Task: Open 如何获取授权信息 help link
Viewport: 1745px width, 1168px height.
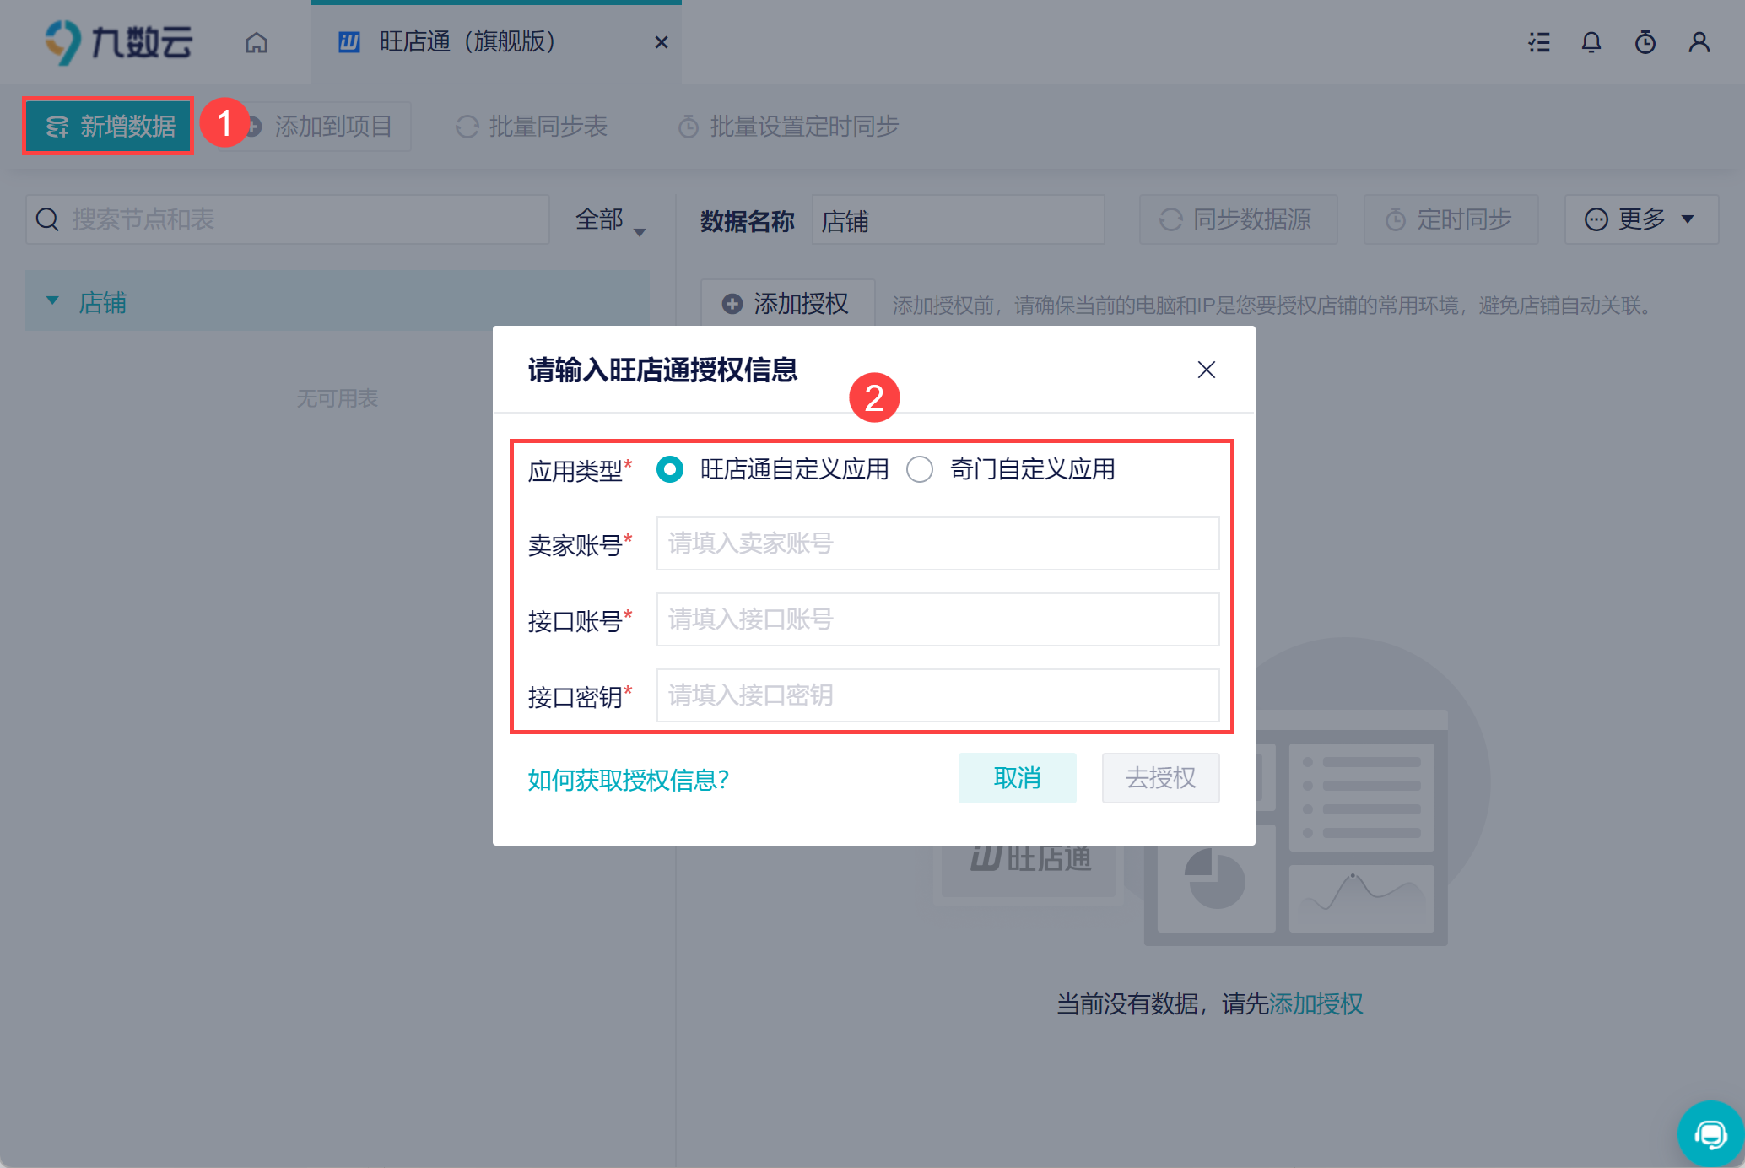Action: (x=628, y=780)
